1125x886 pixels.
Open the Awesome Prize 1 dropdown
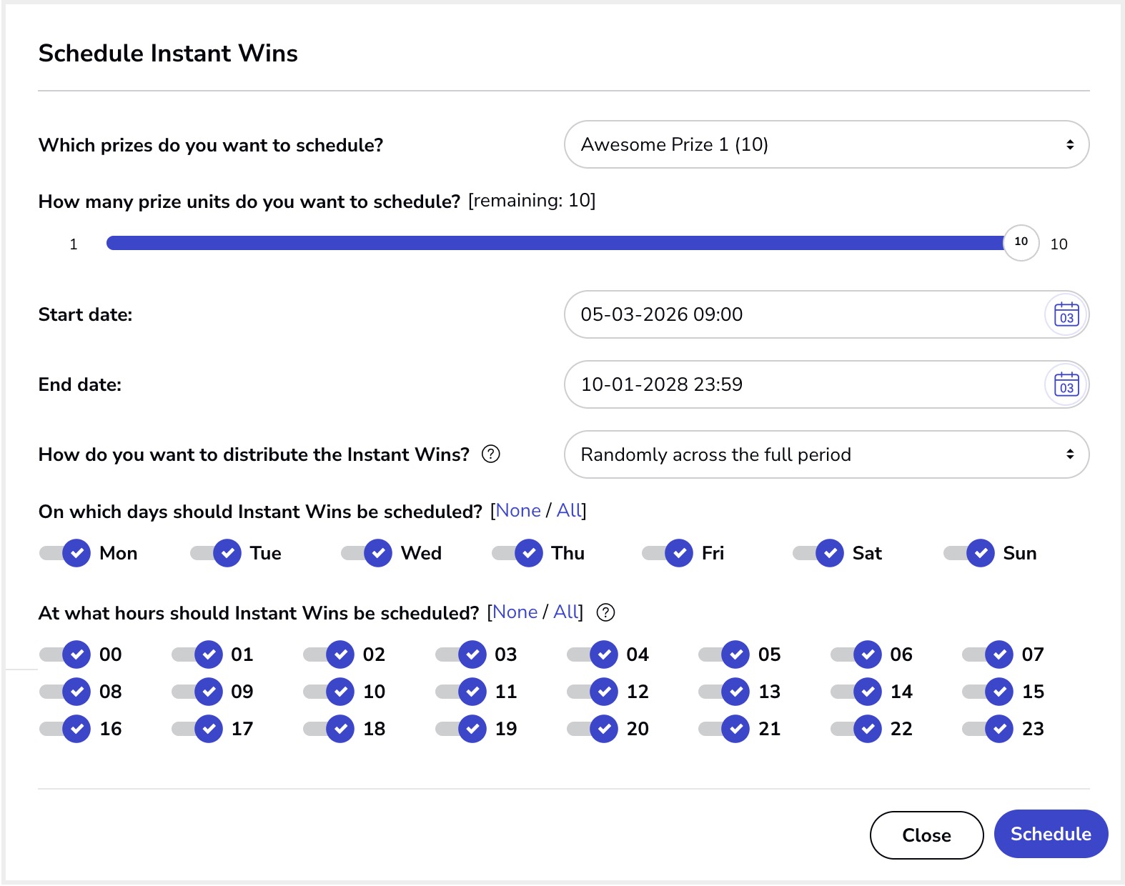[x=826, y=145]
